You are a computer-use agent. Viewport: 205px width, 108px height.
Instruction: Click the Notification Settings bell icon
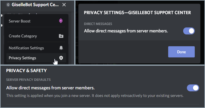coord(61,48)
